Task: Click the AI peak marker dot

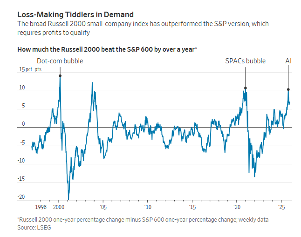Action: point(288,89)
